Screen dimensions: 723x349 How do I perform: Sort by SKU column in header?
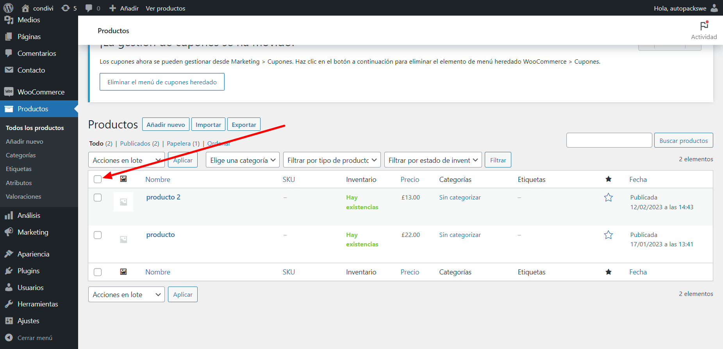(289, 180)
